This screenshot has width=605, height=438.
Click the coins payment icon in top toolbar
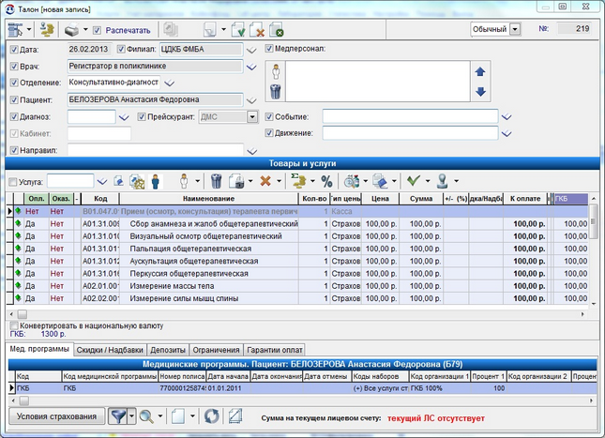point(47,30)
